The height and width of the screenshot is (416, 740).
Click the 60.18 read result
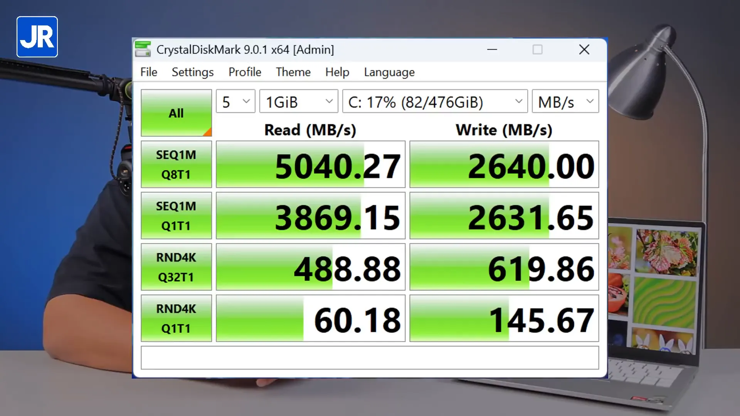311,319
